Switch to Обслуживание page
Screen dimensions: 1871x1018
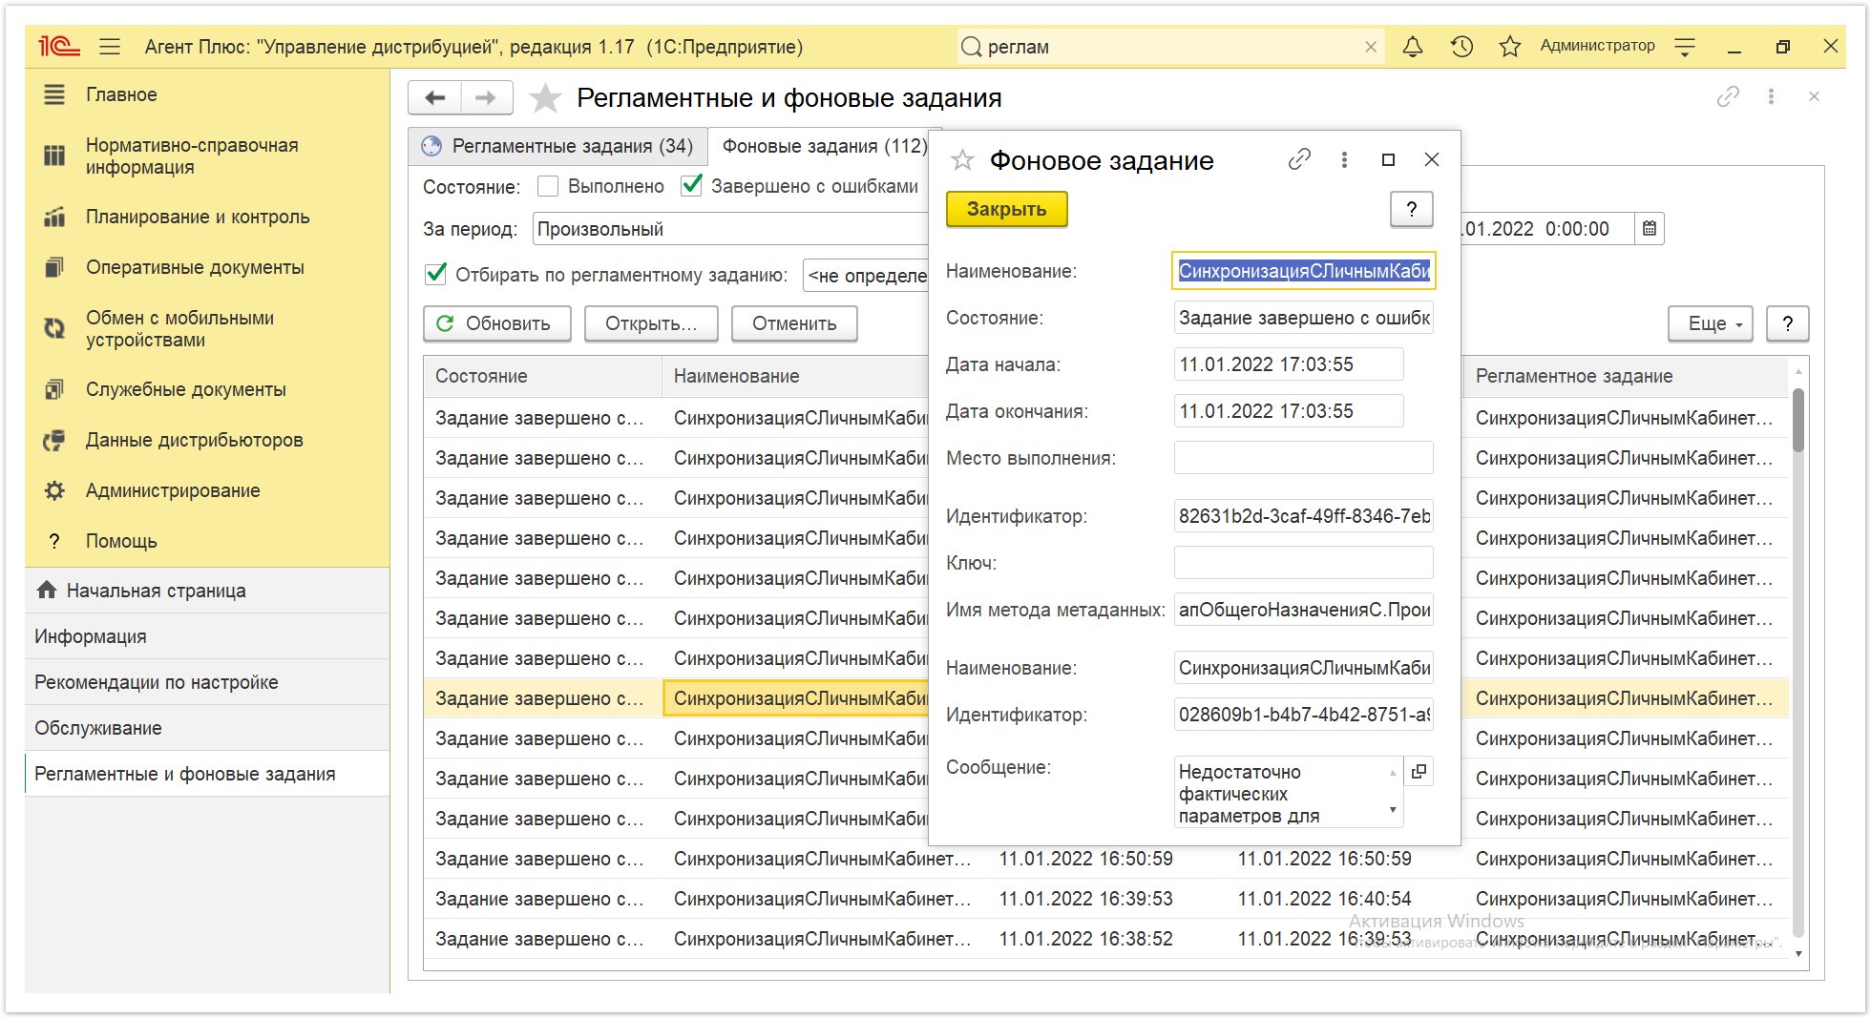207,728
